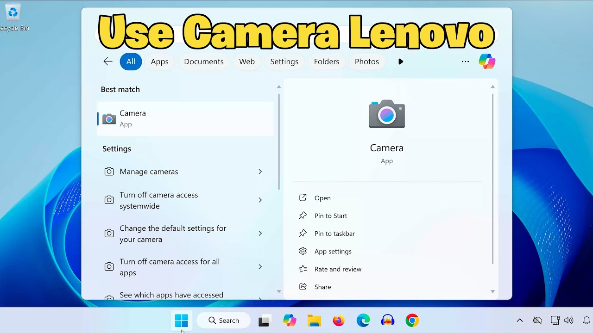Screen dimensions: 593x333
Task: Click the taskbar Search box
Action: [223, 321]
